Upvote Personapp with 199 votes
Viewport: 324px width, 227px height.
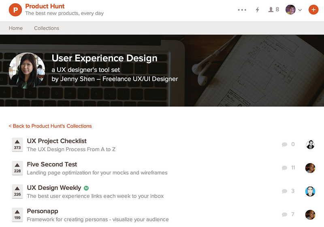pyautogui.click(x=17, y=215)
